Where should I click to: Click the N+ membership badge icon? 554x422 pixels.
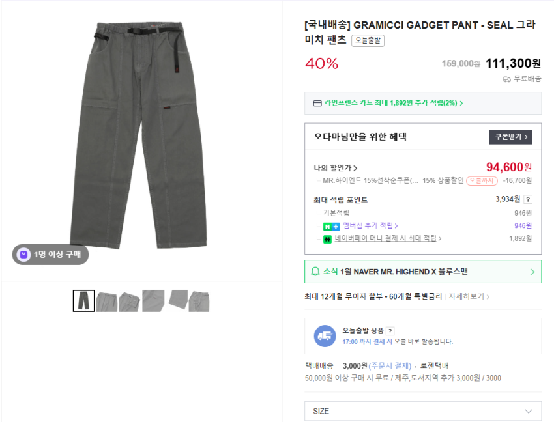click(332, 226)
